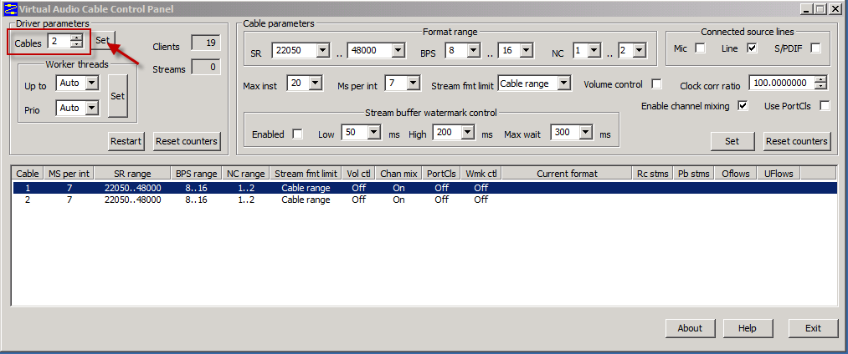Click the Worker threads Set button
The width and height of the screenshot is (848, 354).
[118, 95]
